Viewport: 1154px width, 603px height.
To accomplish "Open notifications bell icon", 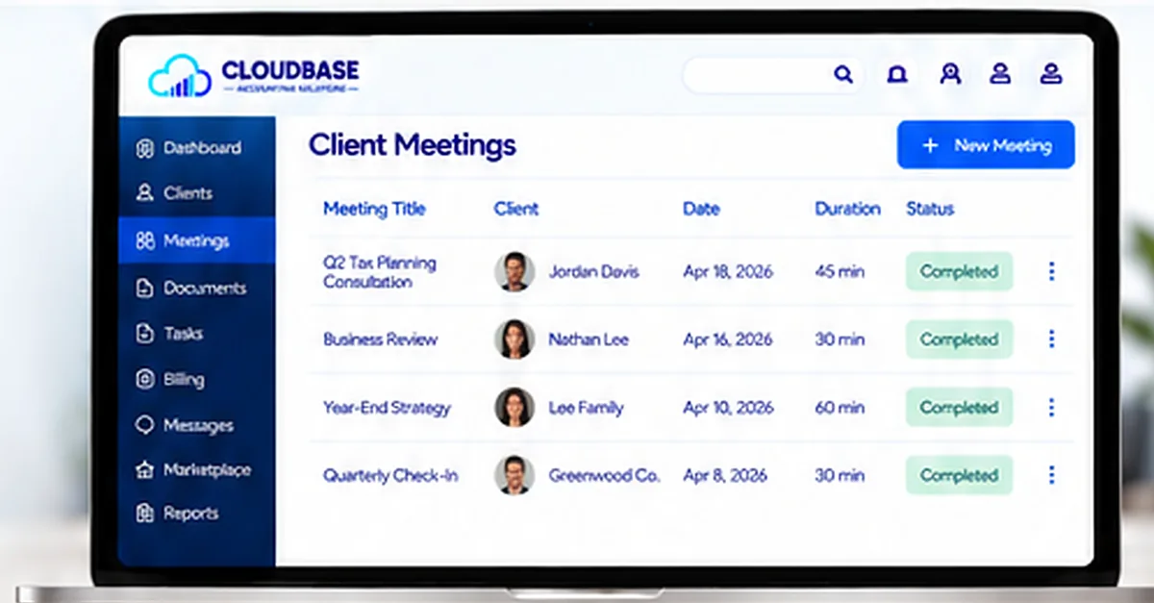I will [897, 74].
